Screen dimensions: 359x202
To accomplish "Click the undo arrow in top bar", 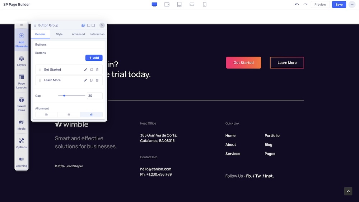I will coord(297,4).
